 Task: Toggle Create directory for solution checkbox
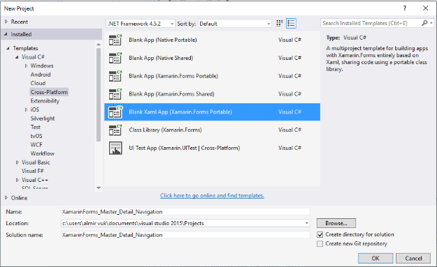pyautogui.click(x=320, y=235)
